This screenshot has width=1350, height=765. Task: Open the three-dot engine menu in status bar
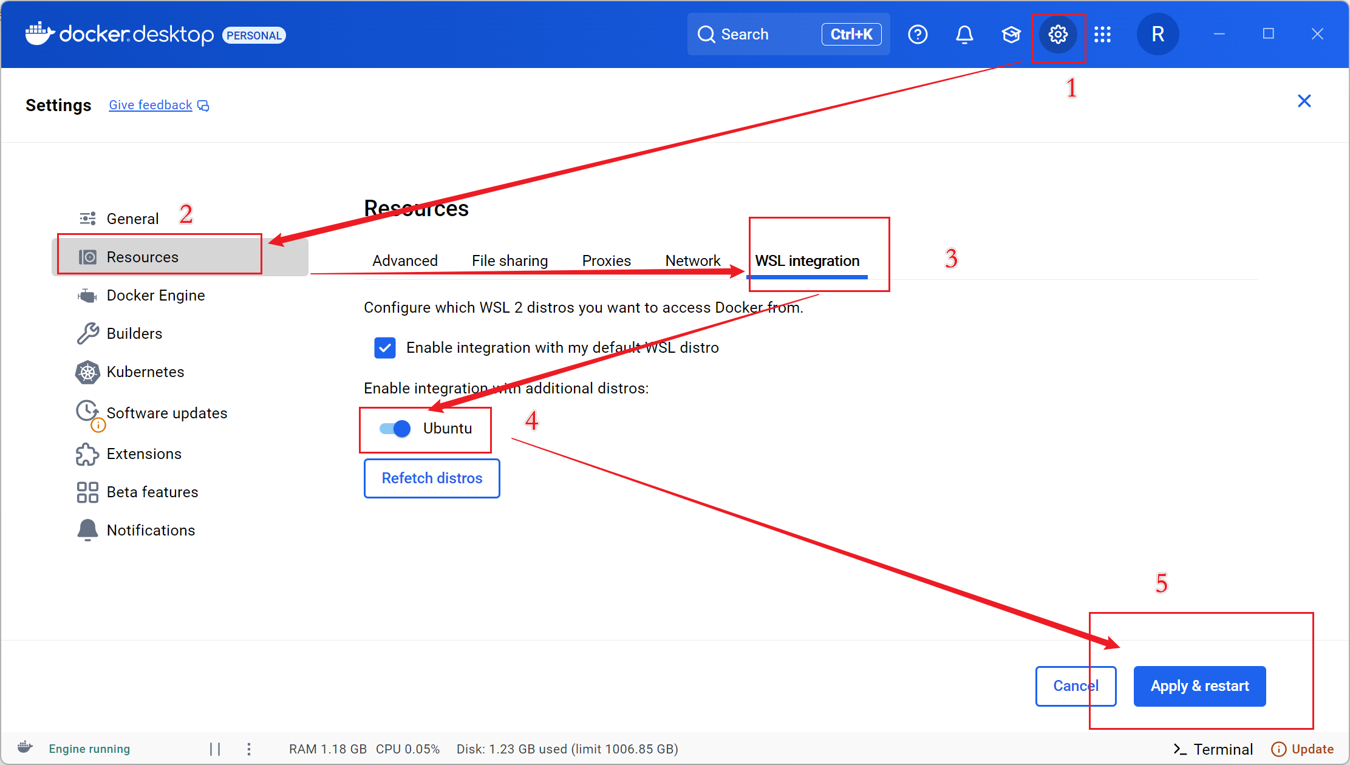coord(249,749)
